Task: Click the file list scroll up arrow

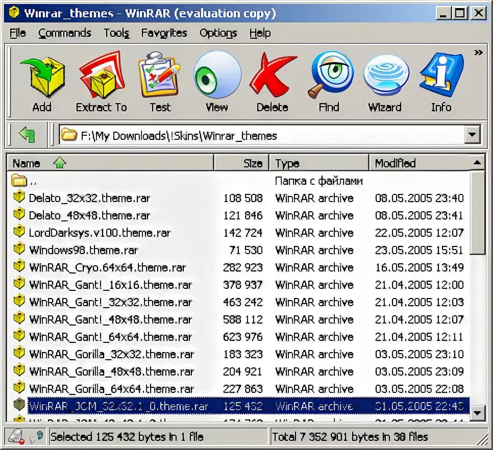Action: 477,163
